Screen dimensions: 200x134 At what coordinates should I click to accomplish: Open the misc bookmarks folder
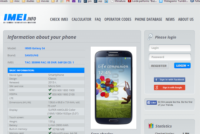tap(15, 1)
